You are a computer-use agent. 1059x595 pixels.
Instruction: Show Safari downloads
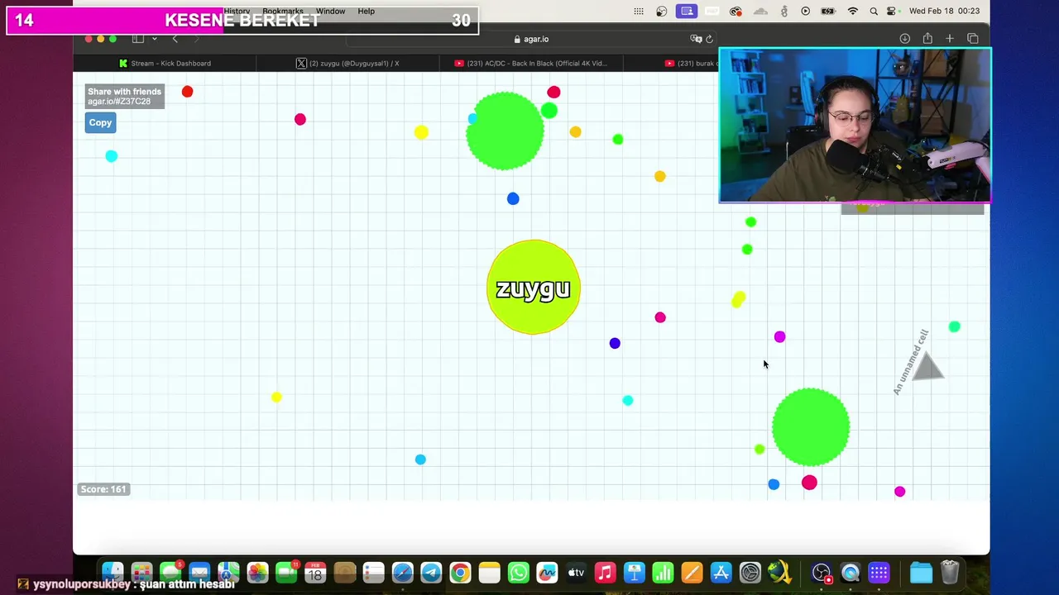point(904,39)
